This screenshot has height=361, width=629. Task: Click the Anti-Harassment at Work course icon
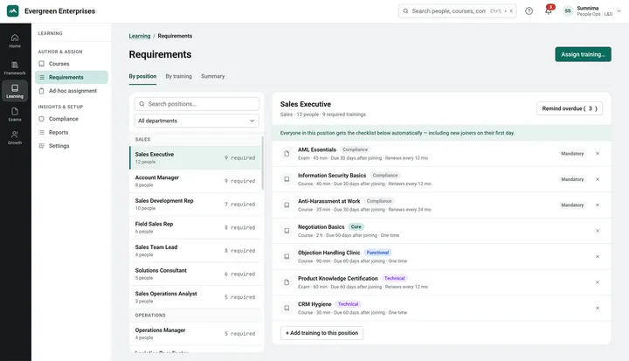[287, 205]
